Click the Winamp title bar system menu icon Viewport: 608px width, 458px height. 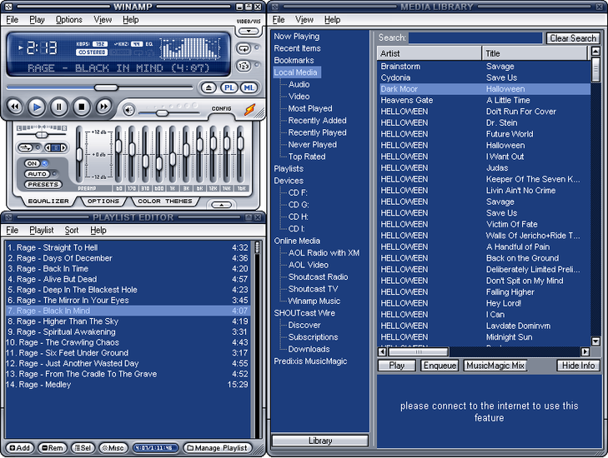tap(8, 7)
